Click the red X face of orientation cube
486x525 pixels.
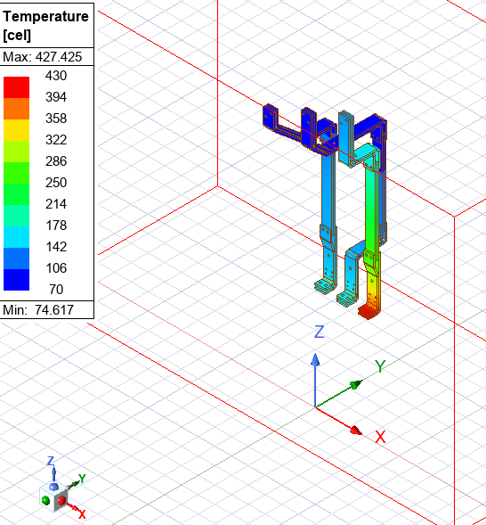click(x=61, y=501)
